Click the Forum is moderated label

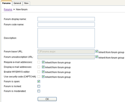(15, 91)
